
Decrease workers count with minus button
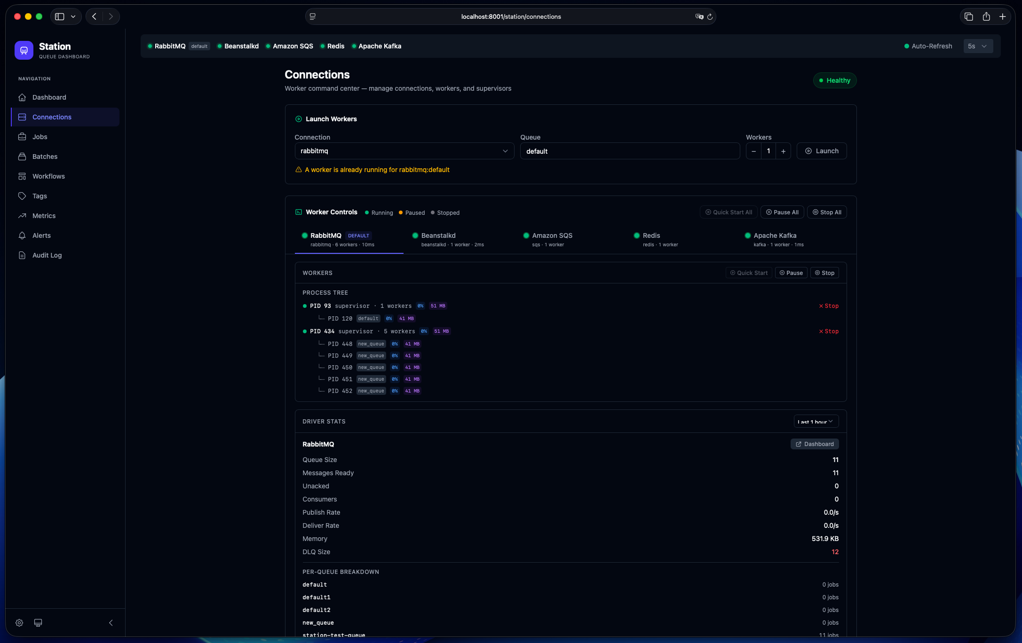[753, 151]
